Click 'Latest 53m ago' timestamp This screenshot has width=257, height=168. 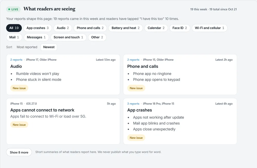pos(106,60)
